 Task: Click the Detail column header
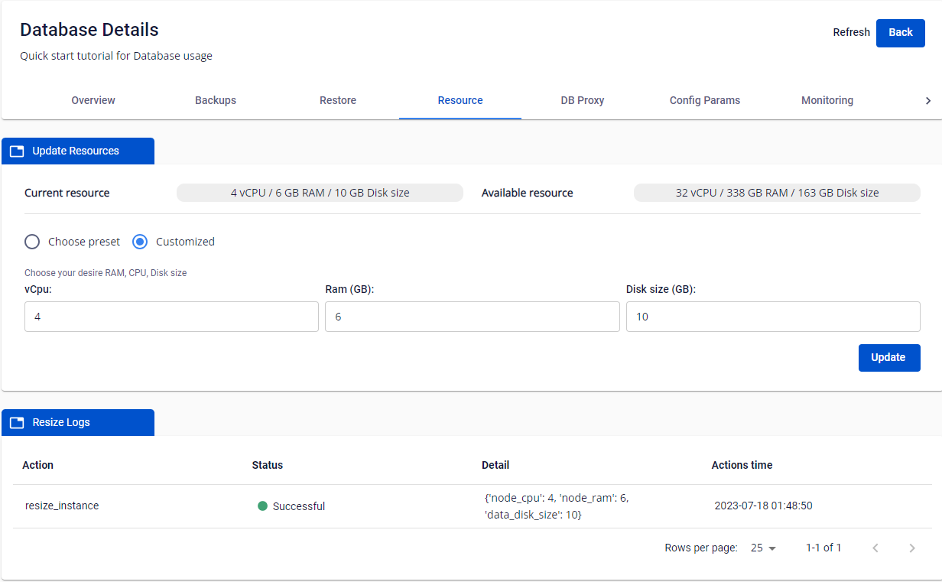click(x=495, y=465)
